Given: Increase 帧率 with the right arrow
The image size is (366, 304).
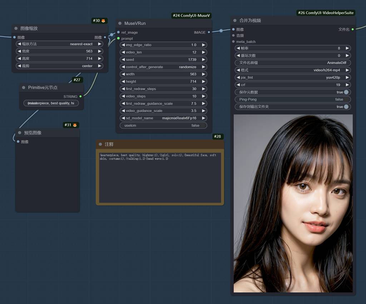Looking at the screenshot, I should [x=347, y=48].
